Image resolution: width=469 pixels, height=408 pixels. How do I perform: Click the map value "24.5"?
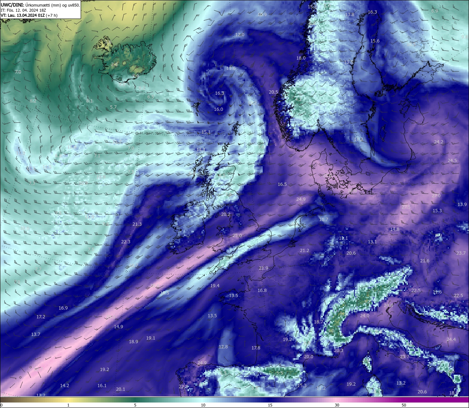(x=452, y=161)
